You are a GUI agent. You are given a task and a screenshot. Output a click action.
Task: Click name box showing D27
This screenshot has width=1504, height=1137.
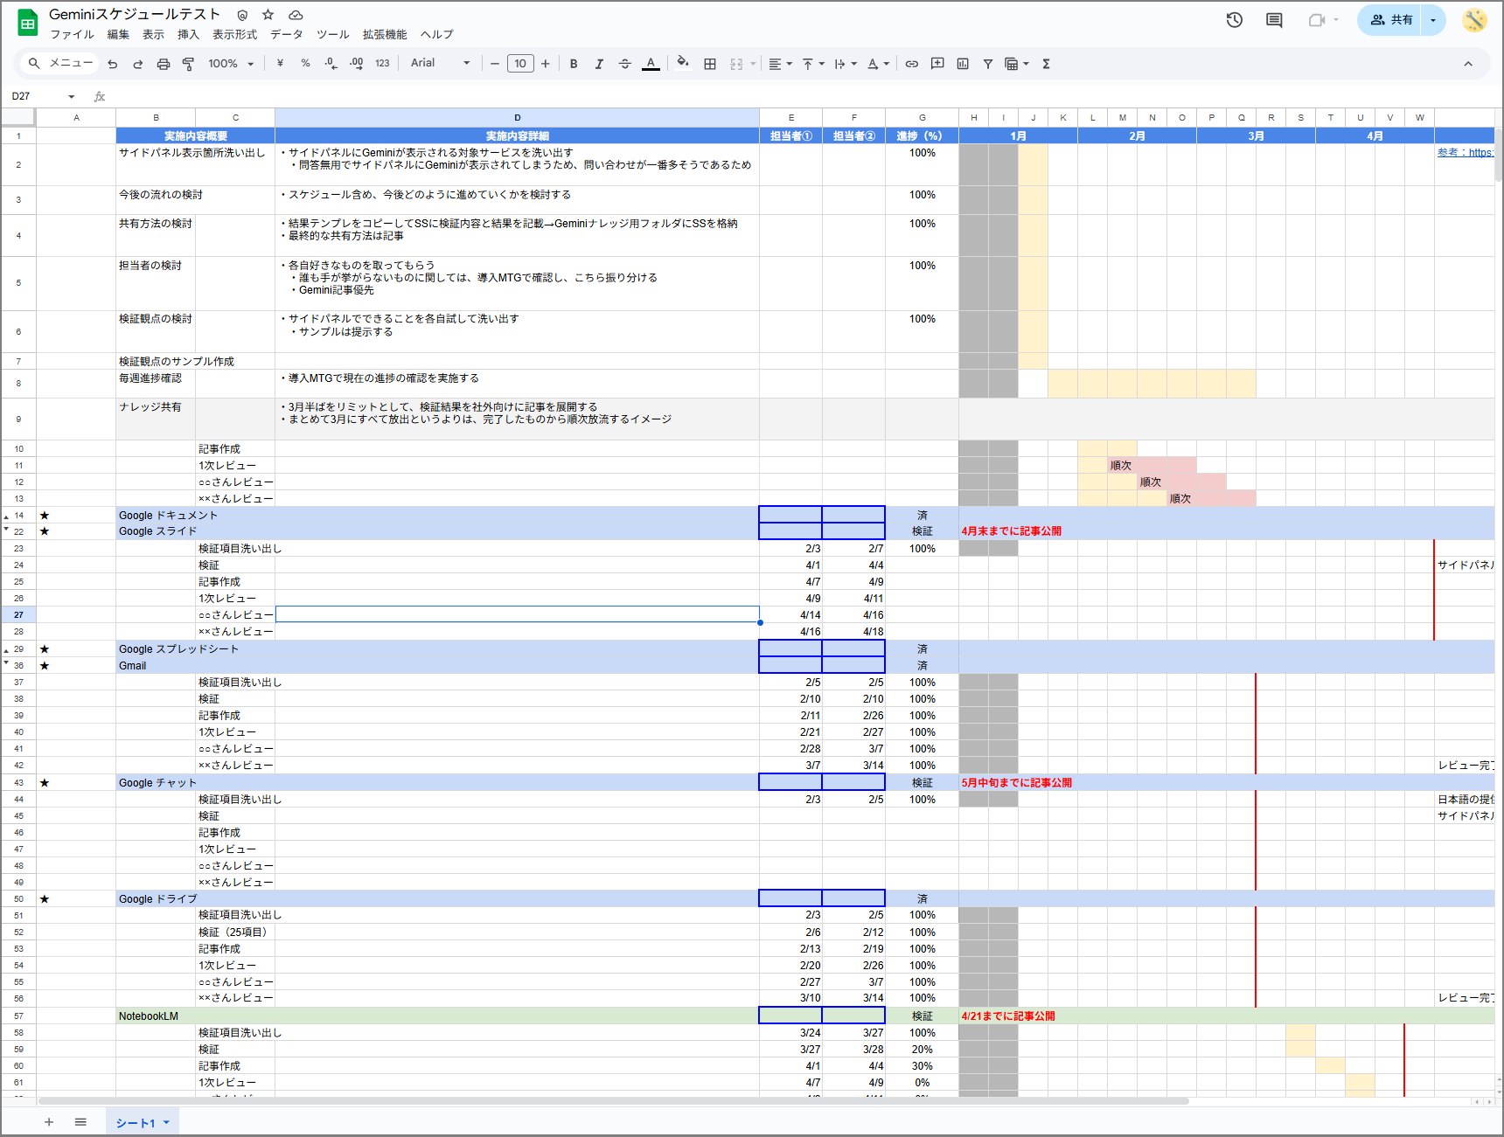pos(44,96)
